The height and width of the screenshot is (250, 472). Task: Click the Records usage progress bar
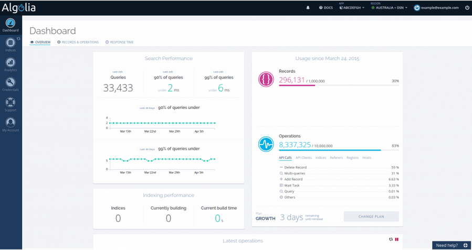pyautogui.click(x=339, y=85)
